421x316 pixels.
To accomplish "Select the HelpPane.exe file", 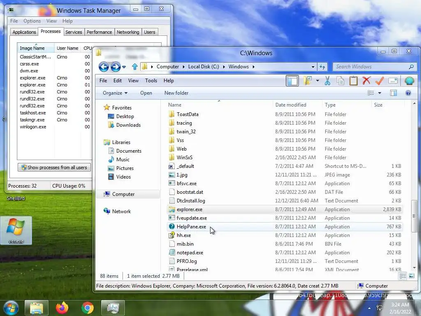I will (x=285, y=227).
